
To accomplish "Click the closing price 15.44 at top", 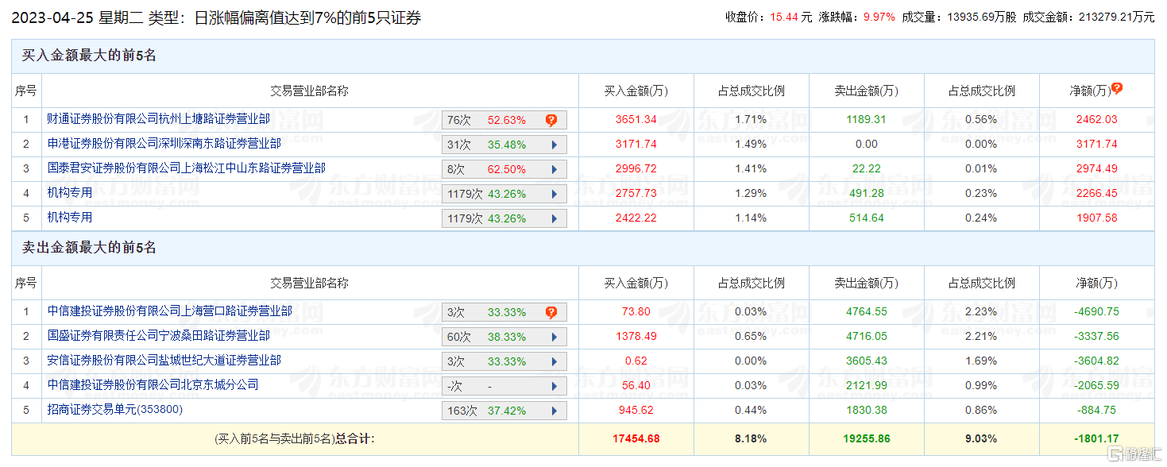I will click(783, 17).
